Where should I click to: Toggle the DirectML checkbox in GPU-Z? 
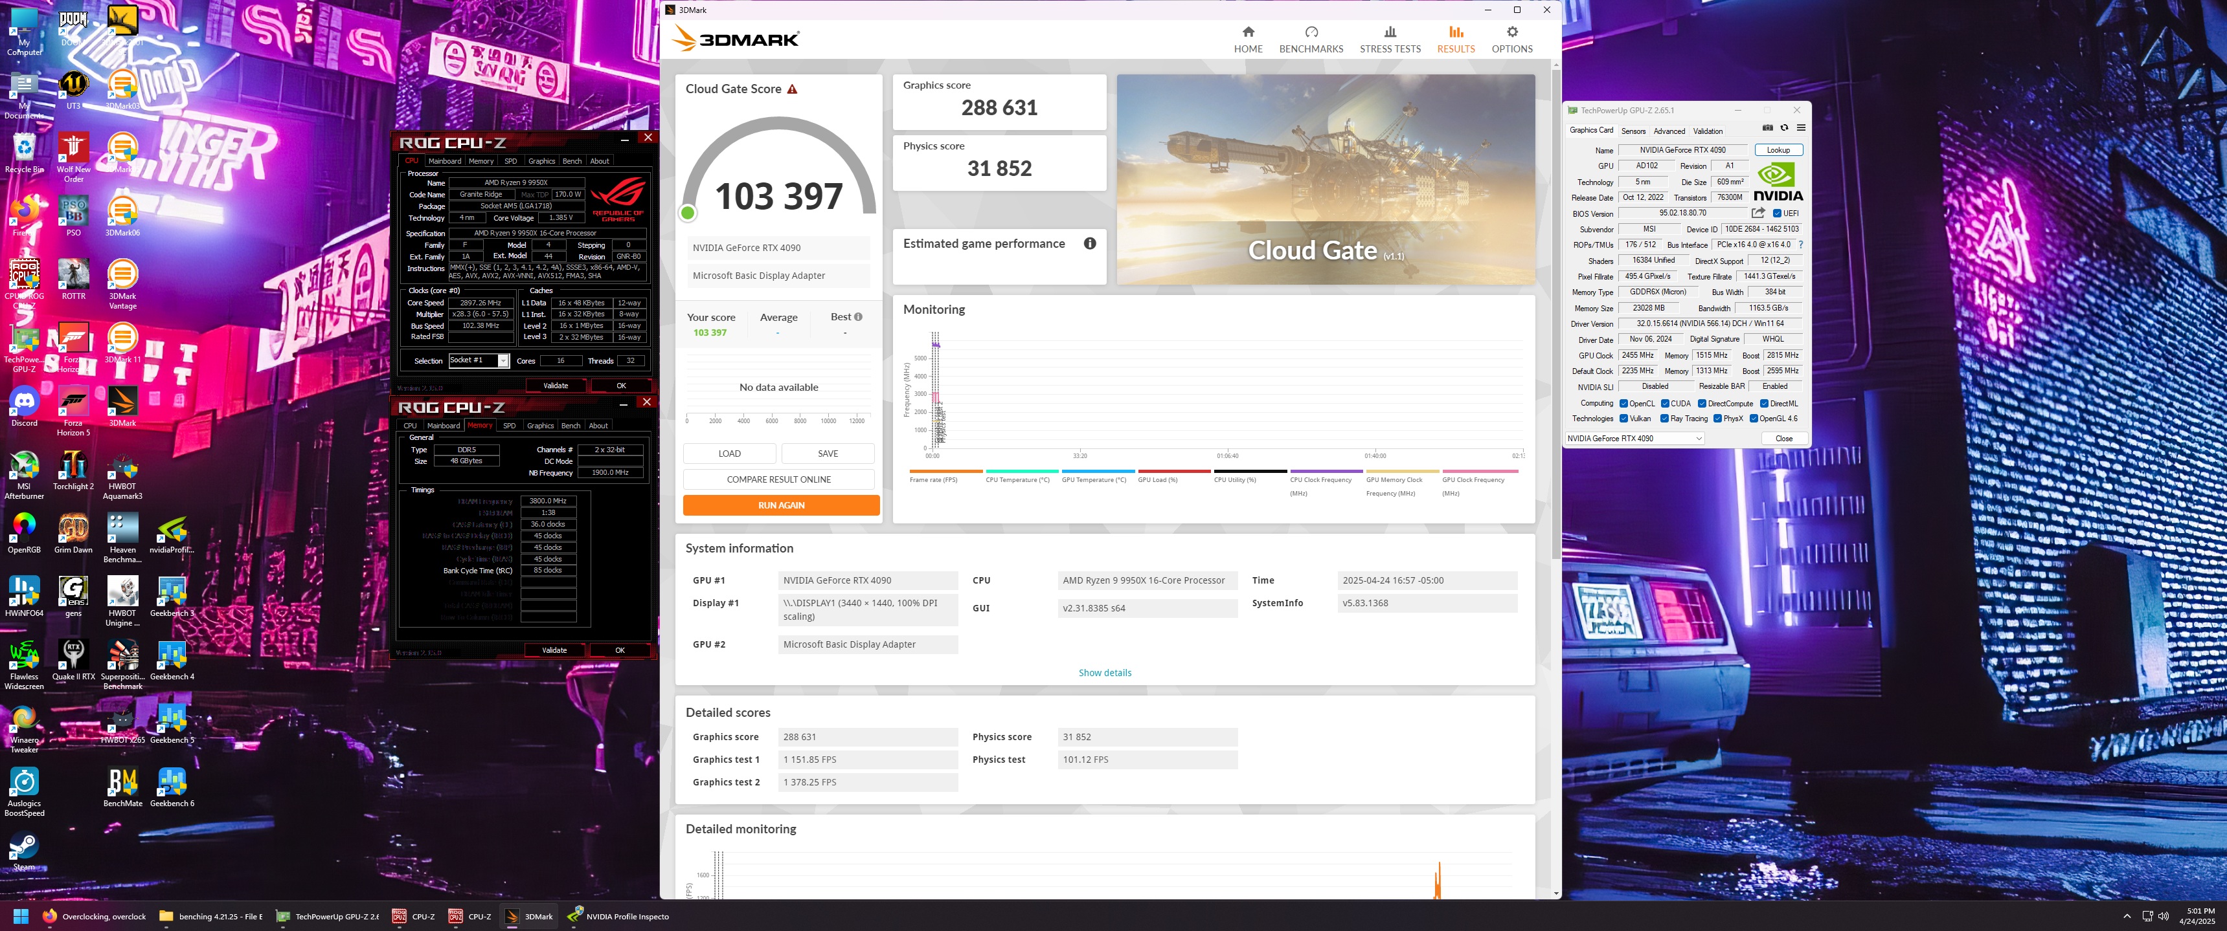pyautogui.click(x=1763, y=403)
